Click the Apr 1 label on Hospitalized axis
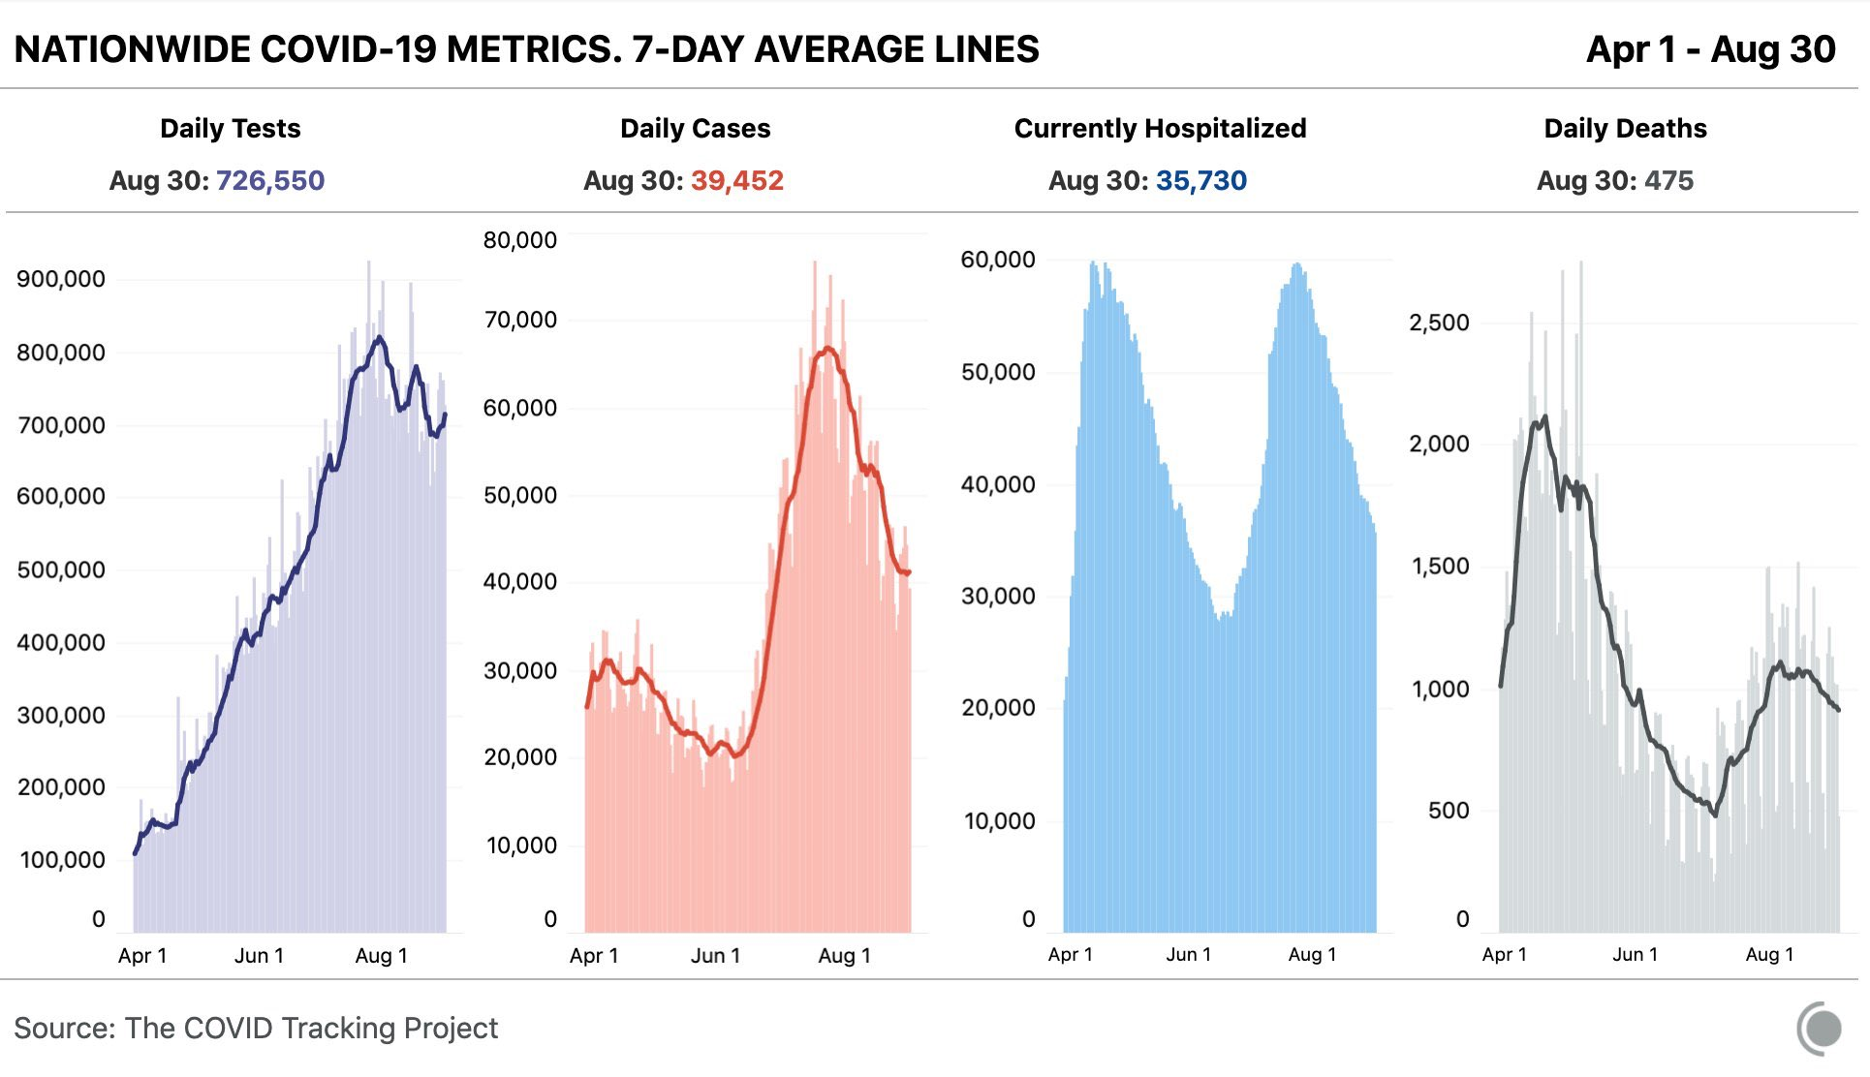Viewport: 1870px width, 1077px height. tap(1071, 955)
